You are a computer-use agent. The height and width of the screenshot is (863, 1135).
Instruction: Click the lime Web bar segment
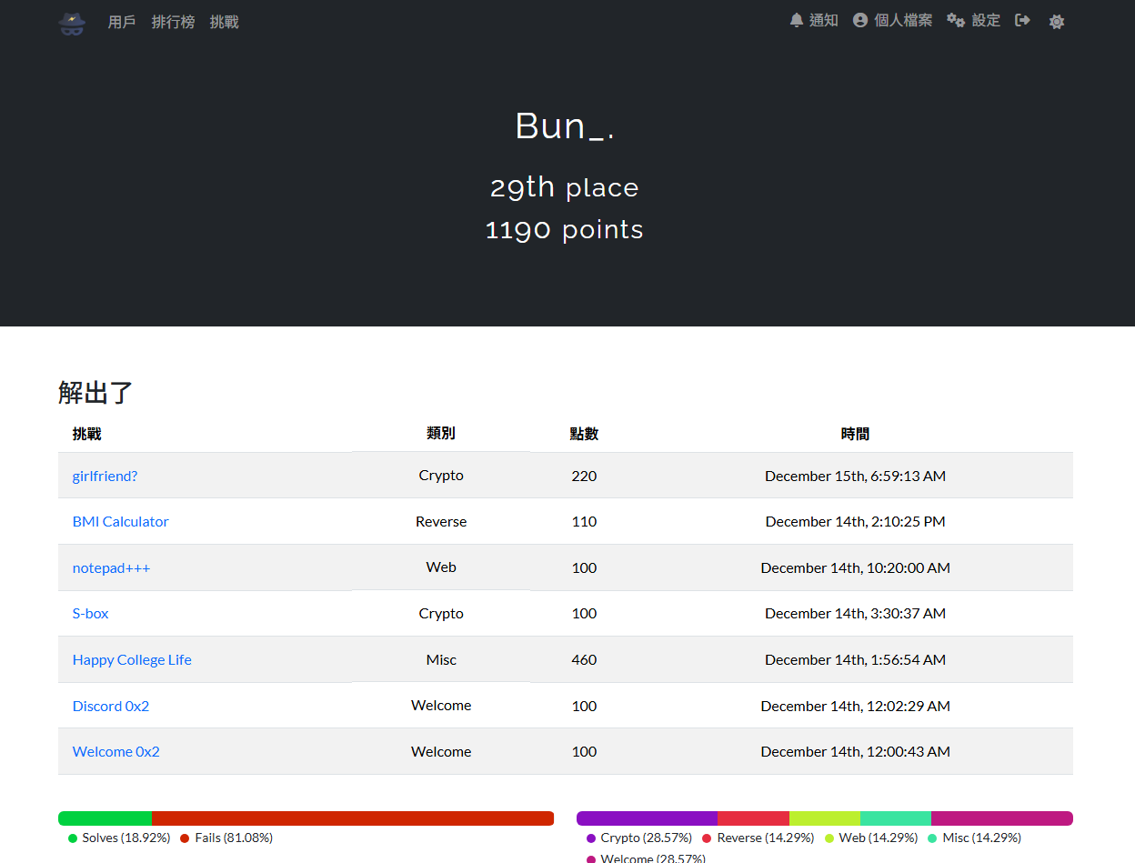pyautogui.click(x=824, y=818)
